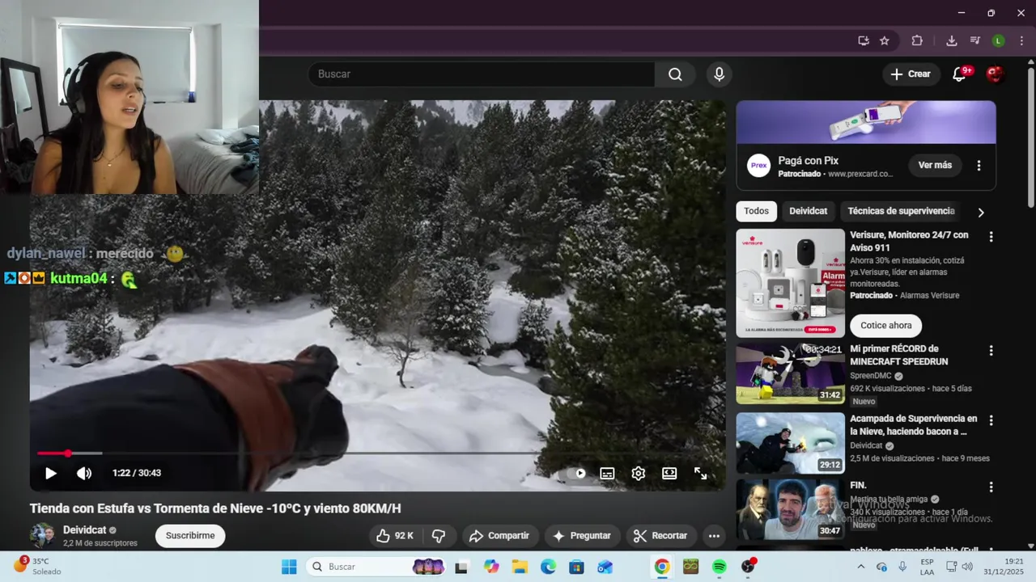Enter fullscreen on the video player

point(701,474)
